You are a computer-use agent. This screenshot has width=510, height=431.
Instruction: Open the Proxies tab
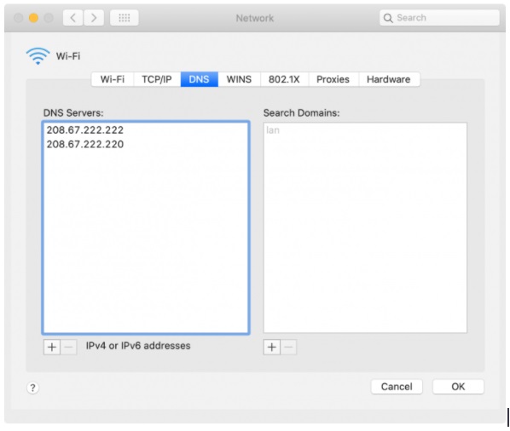pos(333,79)
